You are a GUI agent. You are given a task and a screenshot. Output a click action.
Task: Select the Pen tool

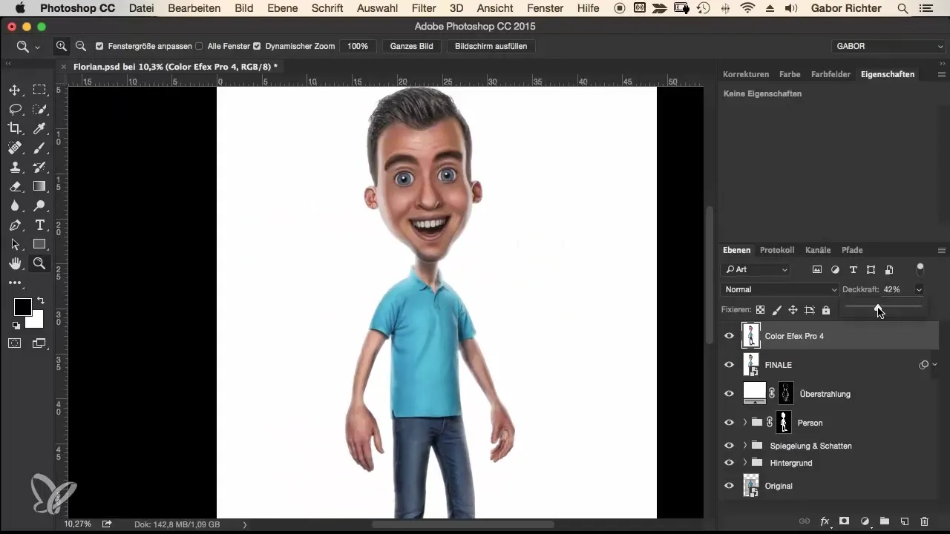tap(15, 225)
